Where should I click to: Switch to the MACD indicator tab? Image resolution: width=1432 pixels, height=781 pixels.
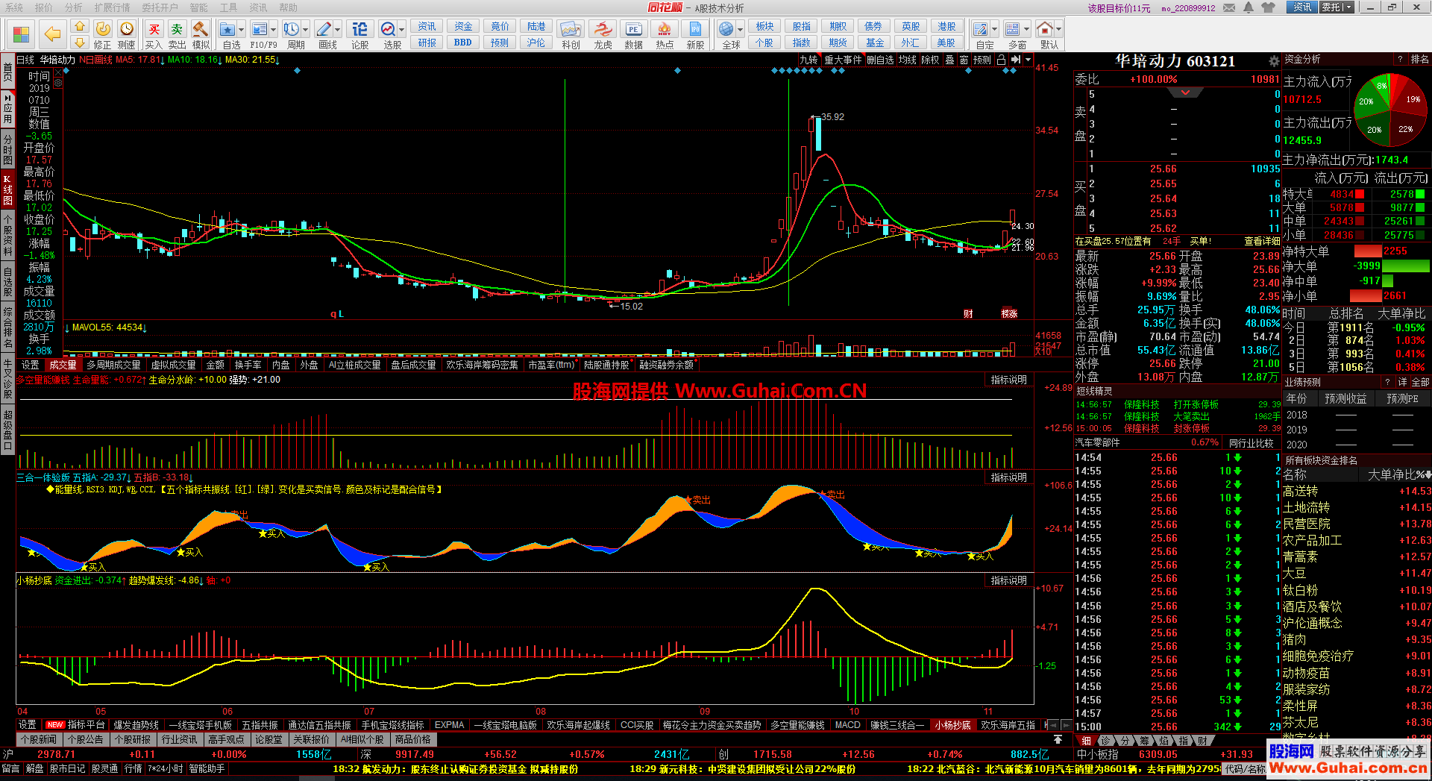tap(847, 725)
